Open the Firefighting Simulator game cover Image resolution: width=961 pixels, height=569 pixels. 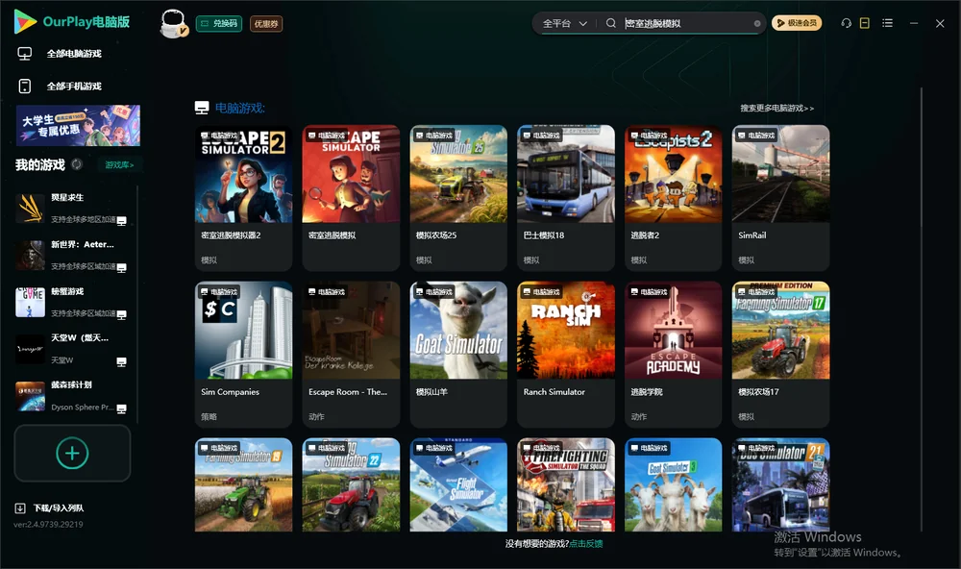tap(566, 484)
